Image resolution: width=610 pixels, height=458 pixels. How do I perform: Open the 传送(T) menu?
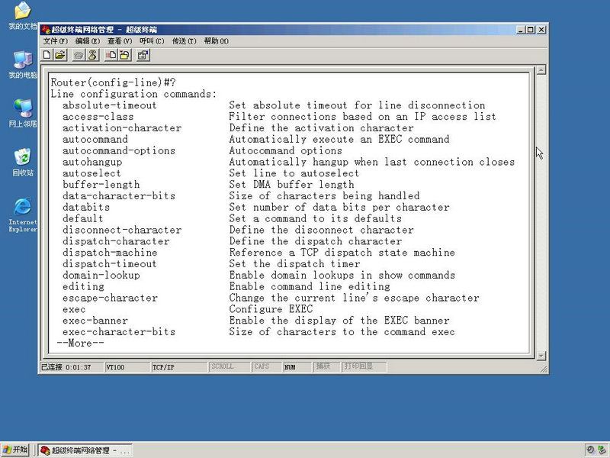click(x=185, y=41)
